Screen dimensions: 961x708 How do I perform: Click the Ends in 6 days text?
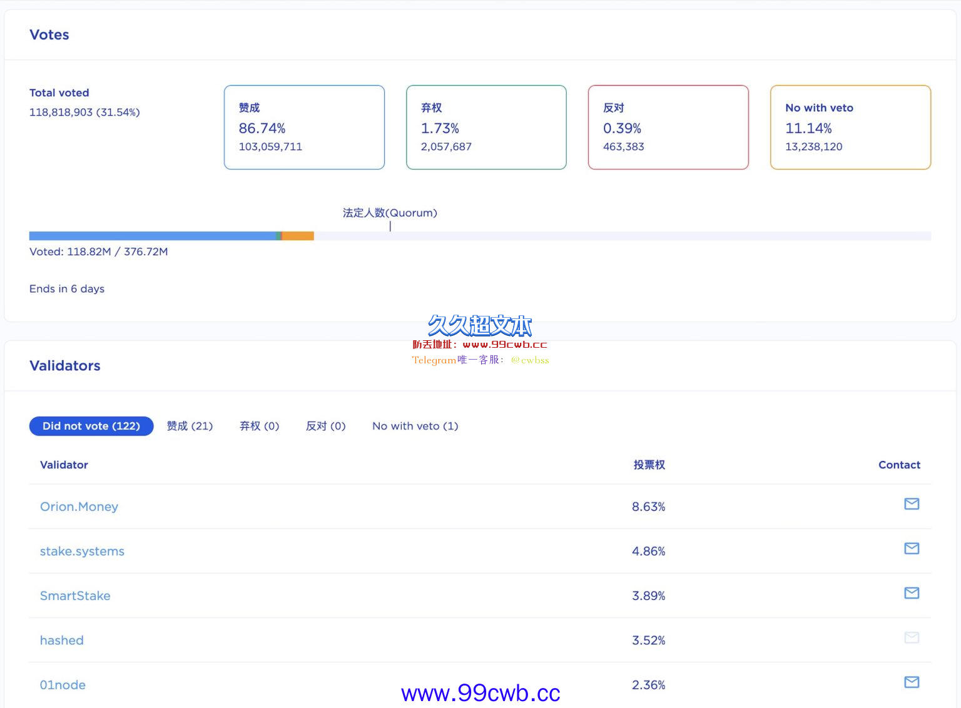[67, 289]
